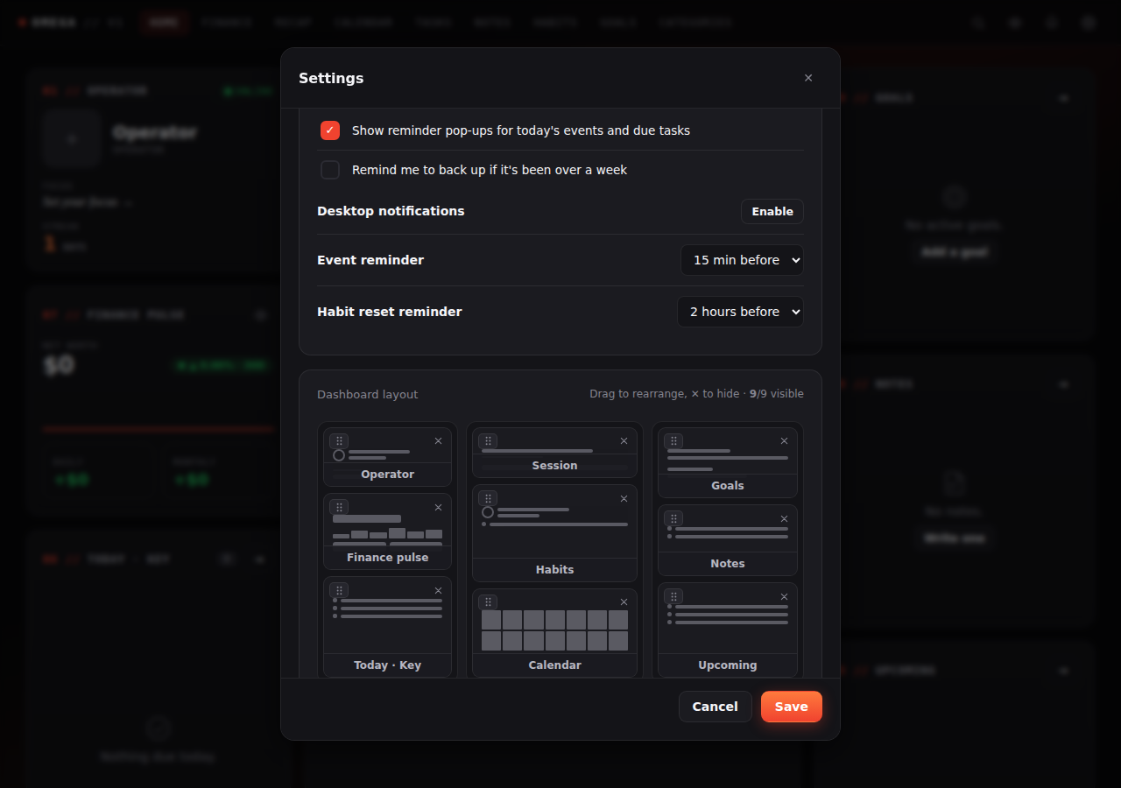Hide the Notes card with its ×
Screen dimensions: 1121x788
tap(784, 519)
